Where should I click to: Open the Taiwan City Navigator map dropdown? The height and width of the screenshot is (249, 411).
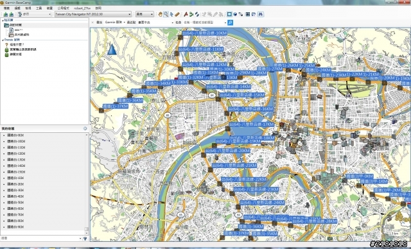[93, 14]
